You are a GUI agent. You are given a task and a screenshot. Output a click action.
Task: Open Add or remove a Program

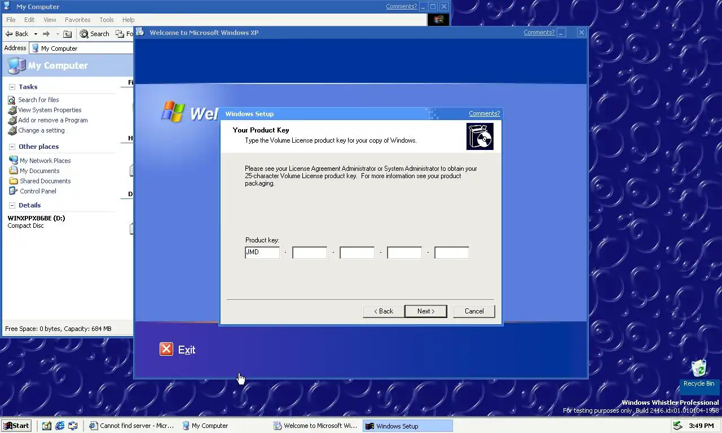tap(53, 120)
